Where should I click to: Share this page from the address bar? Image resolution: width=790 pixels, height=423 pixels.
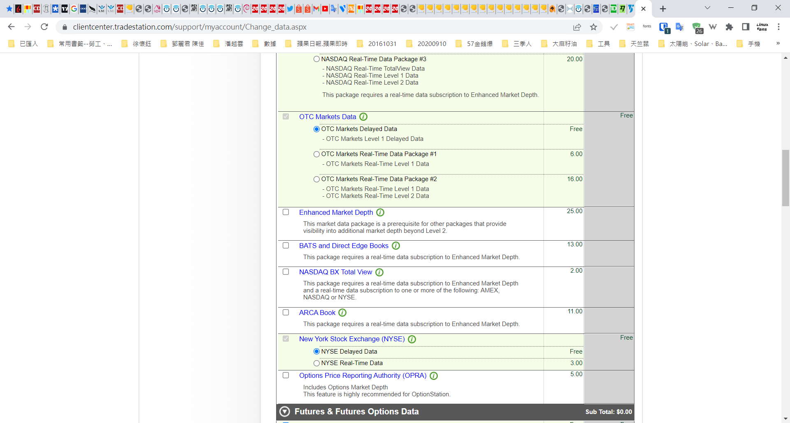pos(577,27)
